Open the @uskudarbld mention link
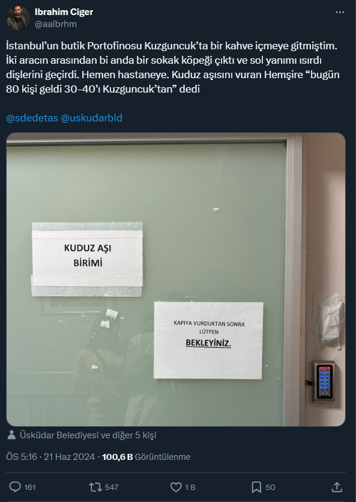This screenshot has height=502, width=356. pos(91,118)
